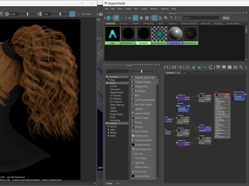Click the magnifier search icon in graph toolbar
The width and height of the screenshot is (249, 186).
coord(241,67)
